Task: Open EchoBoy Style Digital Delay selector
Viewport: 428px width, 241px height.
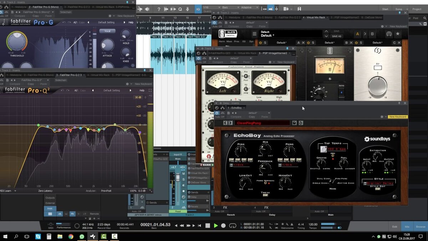Action: click(x=379, y=183)
